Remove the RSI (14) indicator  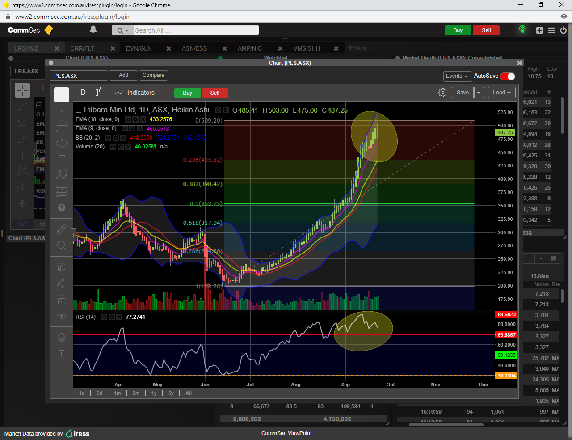point(119,317)
